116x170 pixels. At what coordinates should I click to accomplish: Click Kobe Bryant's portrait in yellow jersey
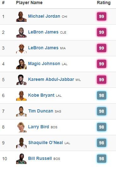coord(21,95)
